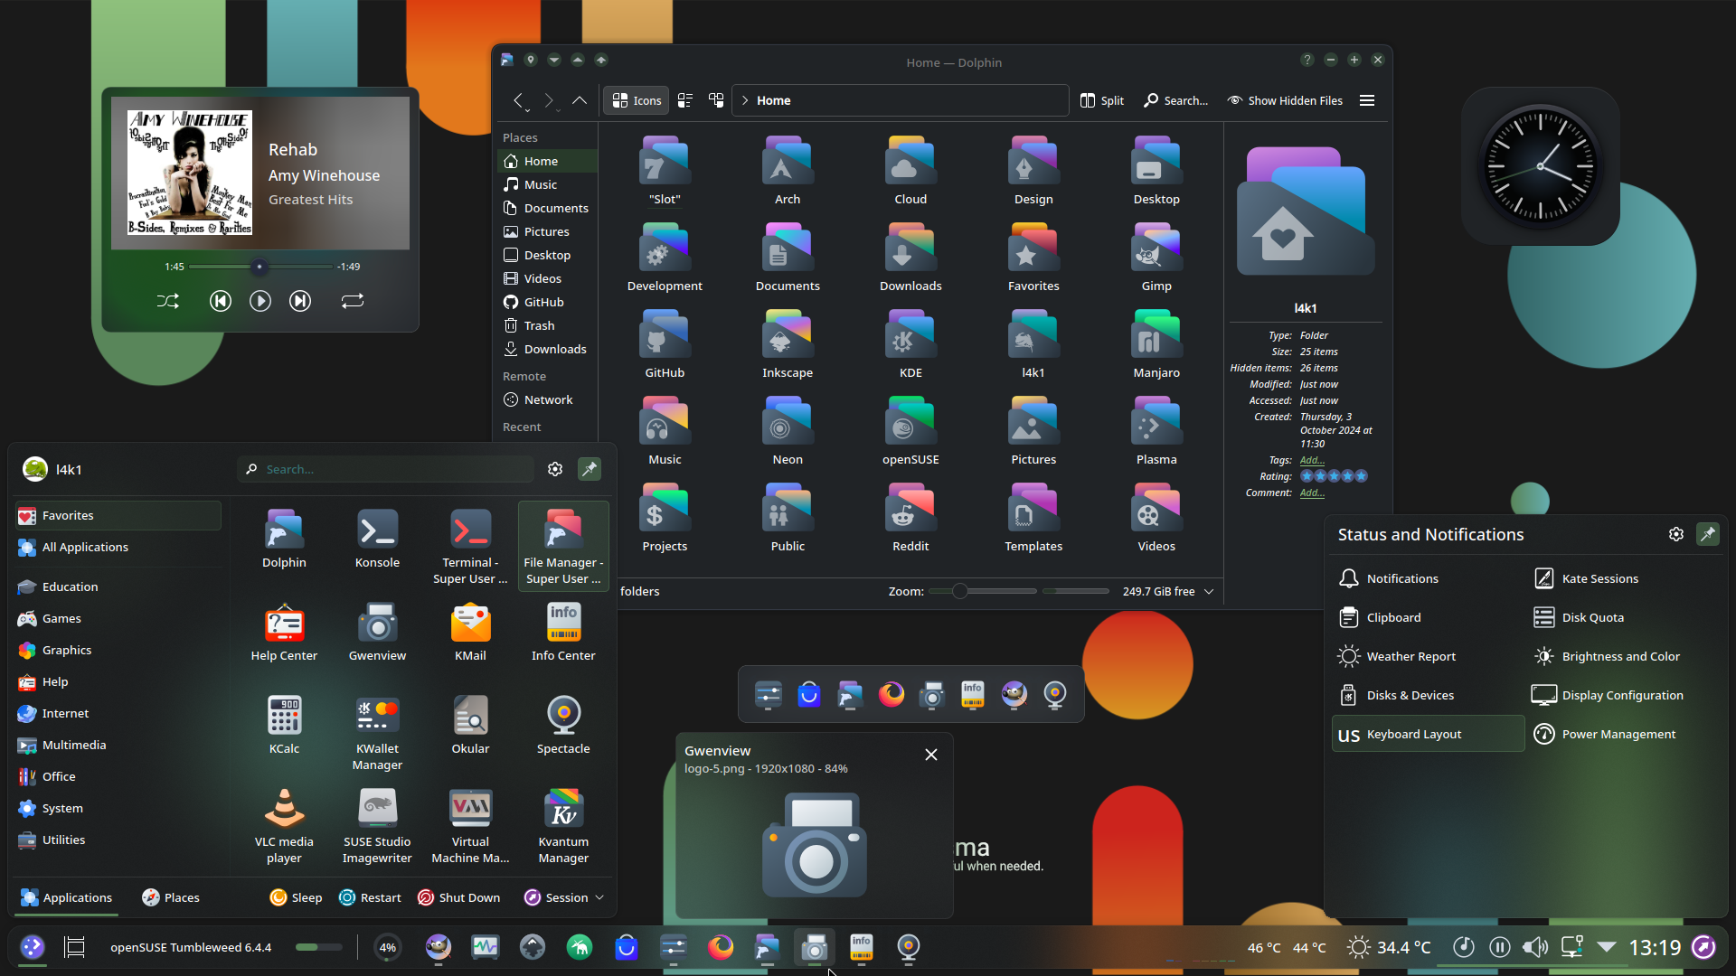This screenshot has height=976, width=1736.
Task: Go back in Dolphin navigation
Action: (518, 100)
